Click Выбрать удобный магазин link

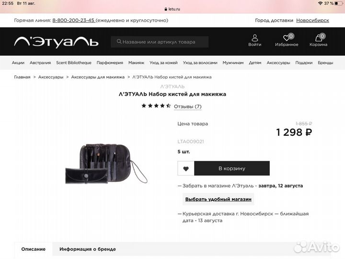point(218,199)
